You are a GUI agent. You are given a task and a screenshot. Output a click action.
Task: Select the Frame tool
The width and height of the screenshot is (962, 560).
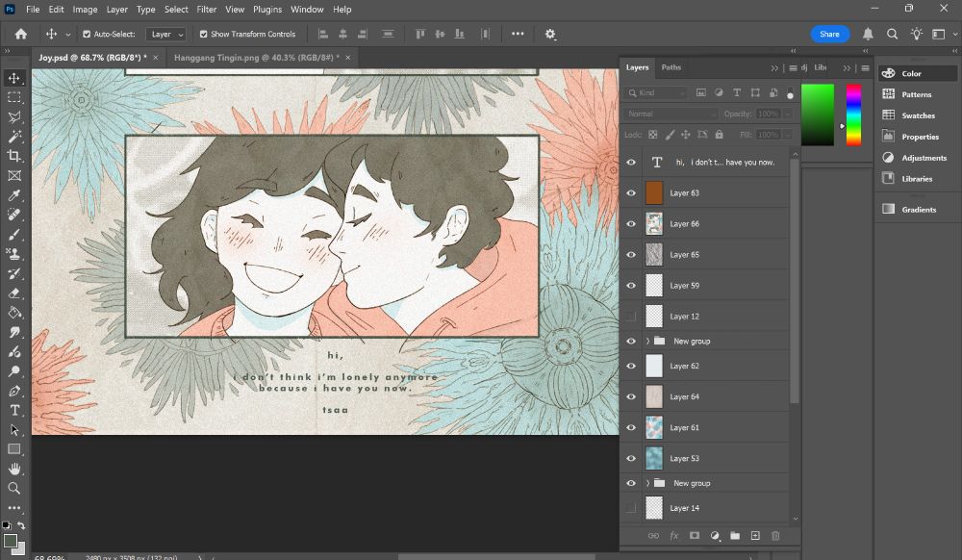click(14, 175)
